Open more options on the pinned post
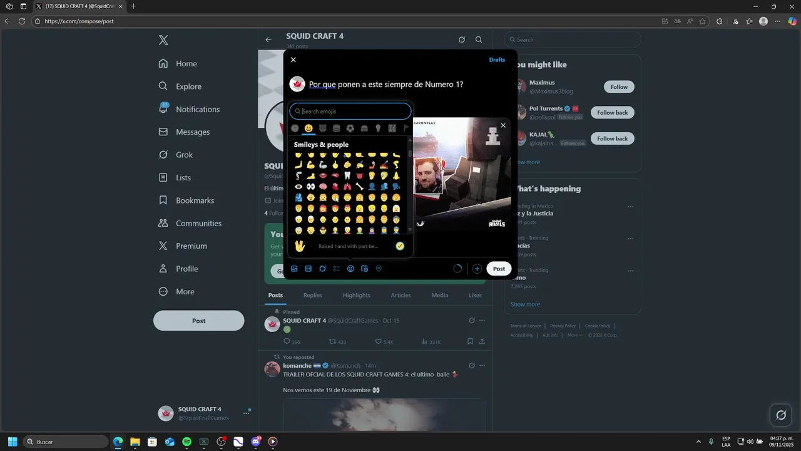The image size is (801, 451). pos(482,321)
